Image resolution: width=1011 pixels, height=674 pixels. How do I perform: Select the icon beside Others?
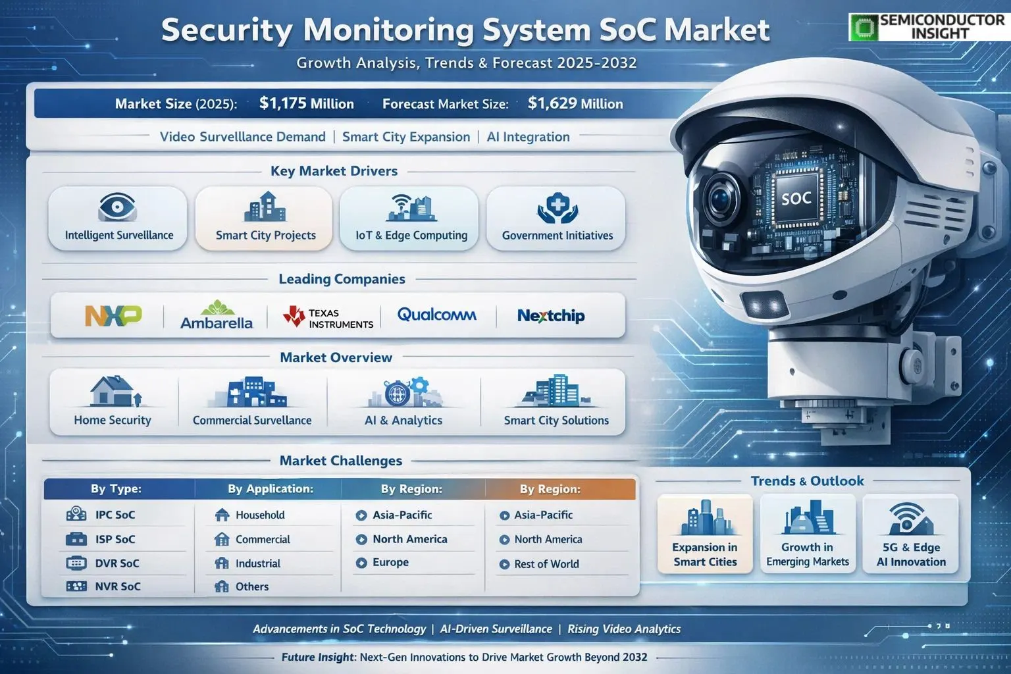[222, 586]
